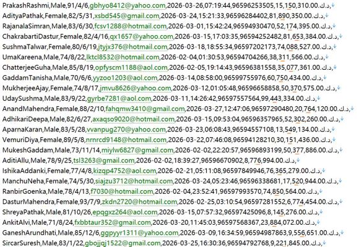Place cursor in the text SircarSuresh
The image size is (364, 247).
click(22, 243)
